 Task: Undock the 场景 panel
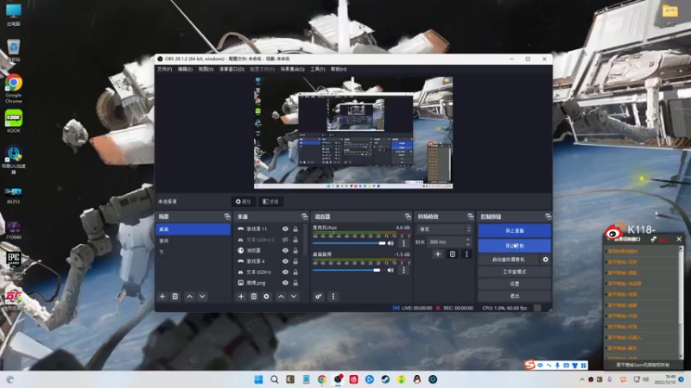coord(227,216)
